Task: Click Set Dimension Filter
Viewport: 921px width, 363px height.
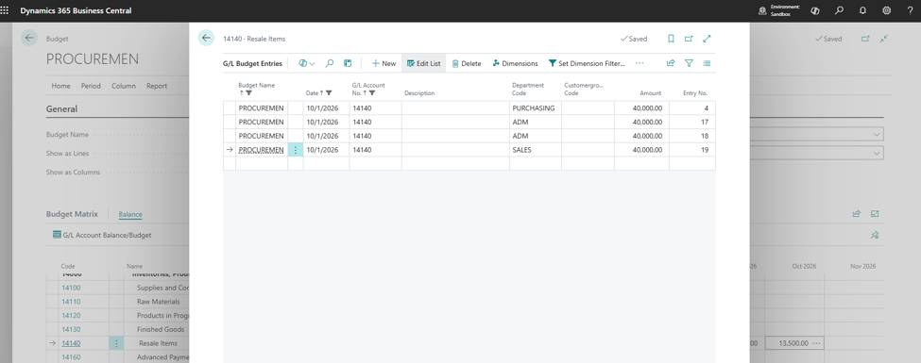Action: point(587,63)
